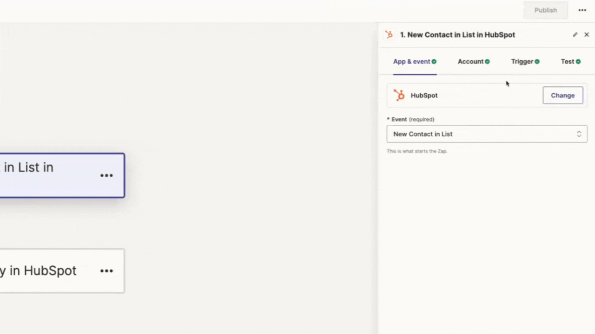Screen dimensions: 595x334
Task: Click the Event dropdown up-down arrows
Action: (x=579, y=134)
